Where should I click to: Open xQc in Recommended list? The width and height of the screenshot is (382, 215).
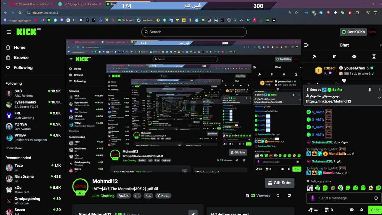pos(33,190)
